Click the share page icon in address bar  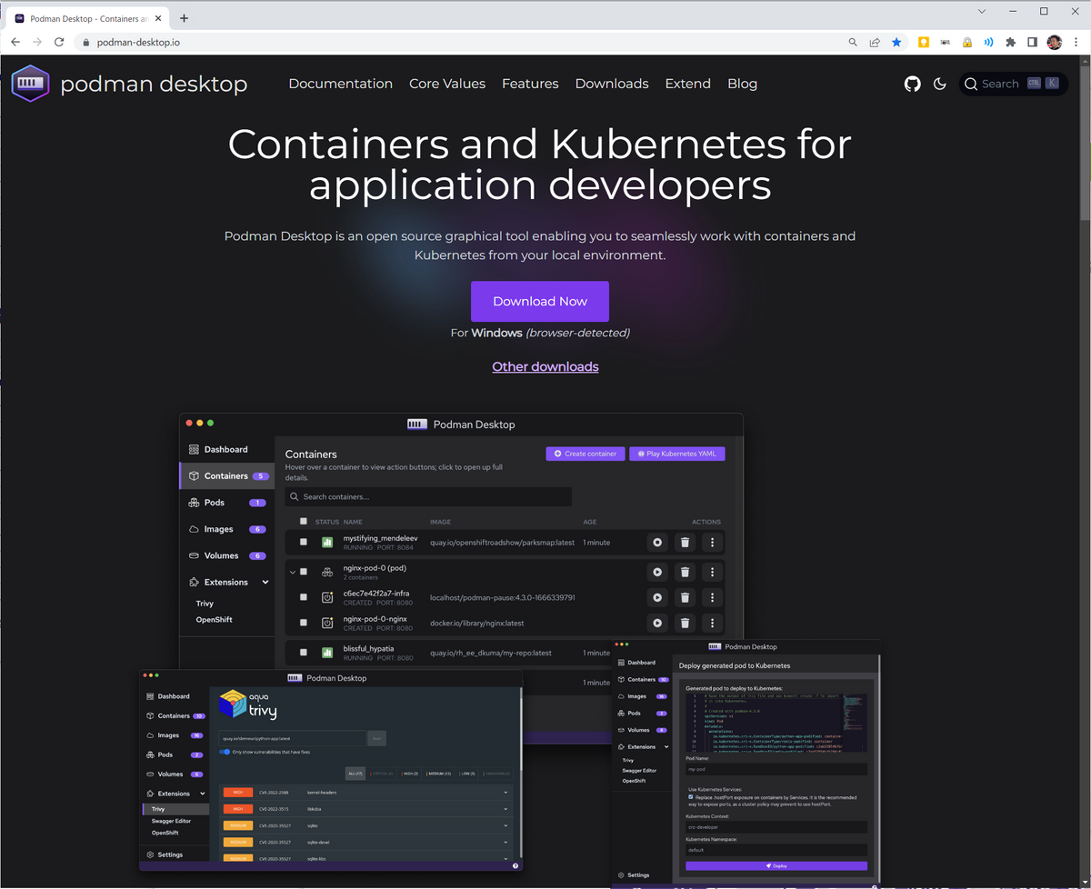coord(875,42)
